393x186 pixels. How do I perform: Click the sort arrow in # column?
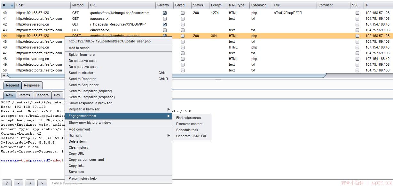click(12, 5)
